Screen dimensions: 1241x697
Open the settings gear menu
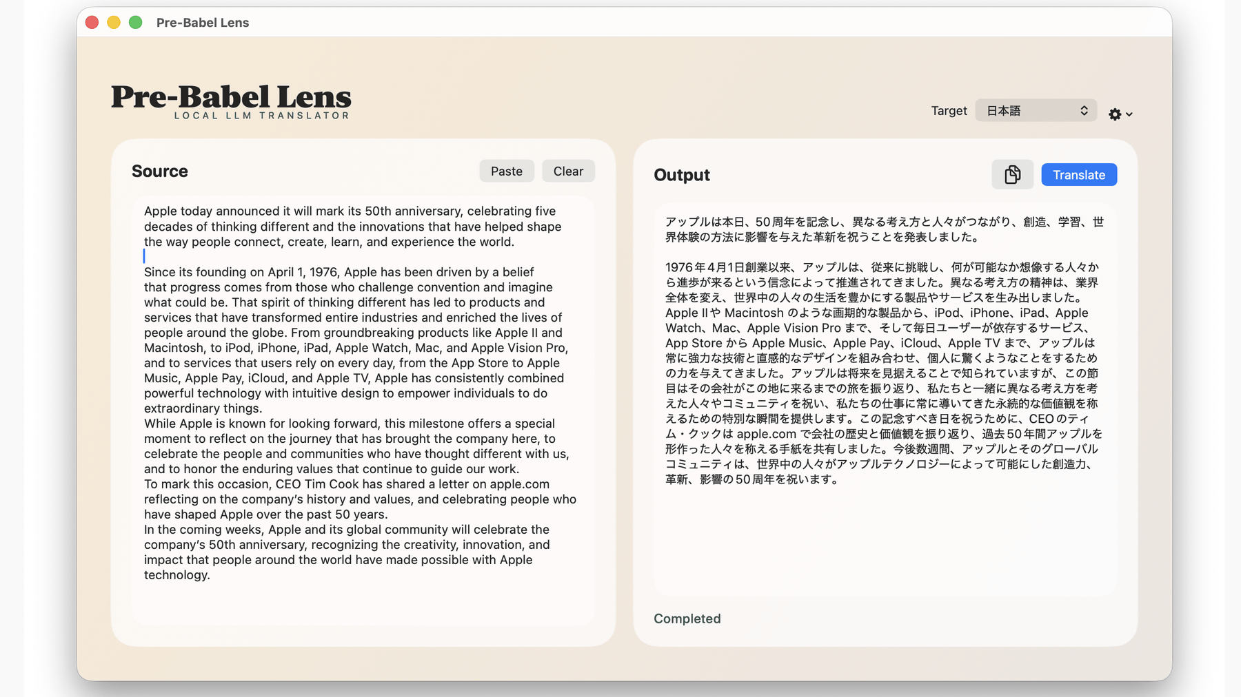tap(1120, 114)
